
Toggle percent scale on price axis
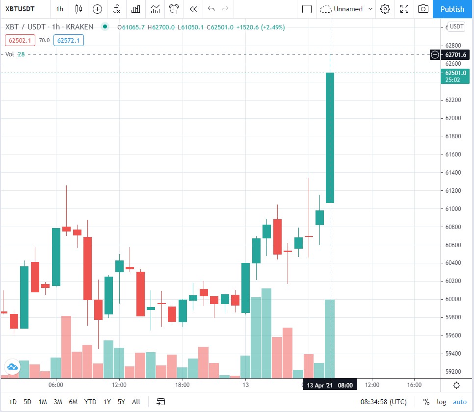click(x=426, y=402)
